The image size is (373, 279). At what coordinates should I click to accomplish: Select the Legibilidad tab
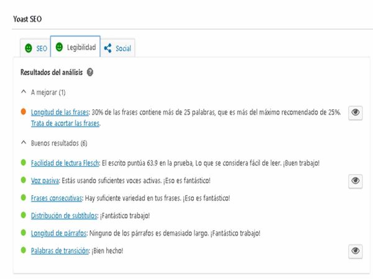pyautogui.click(x=75, y=47)
